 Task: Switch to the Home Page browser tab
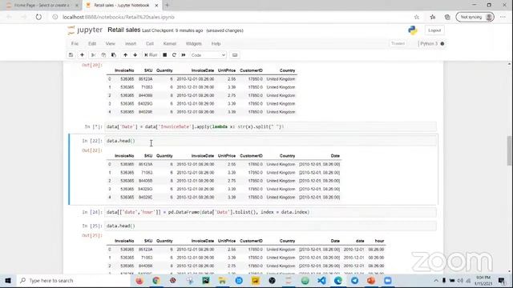[x=42, y=6]
